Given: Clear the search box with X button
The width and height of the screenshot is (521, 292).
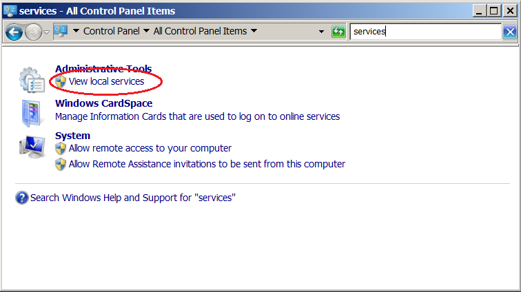Looking at the screenshot, I should click(x=510, y=32).
